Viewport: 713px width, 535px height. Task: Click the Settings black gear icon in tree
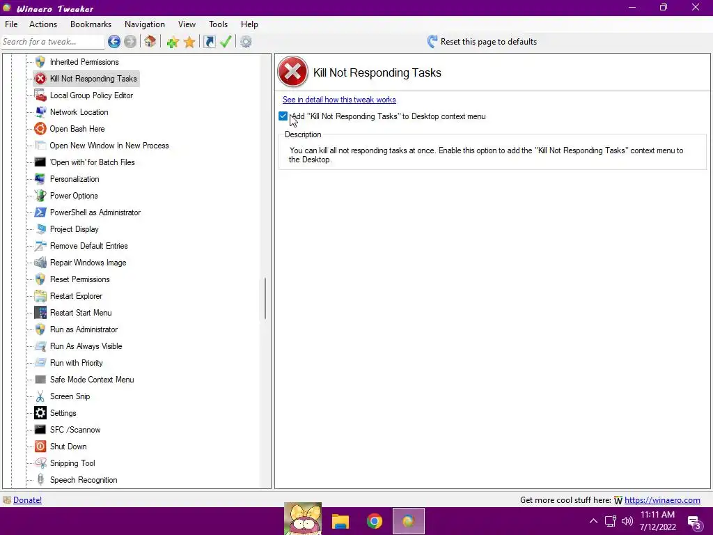coord(40,413)
